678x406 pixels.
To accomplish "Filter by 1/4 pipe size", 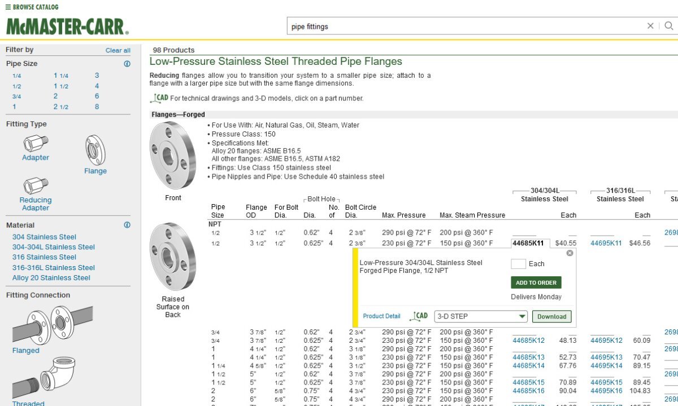I will [x=17, y=76].
